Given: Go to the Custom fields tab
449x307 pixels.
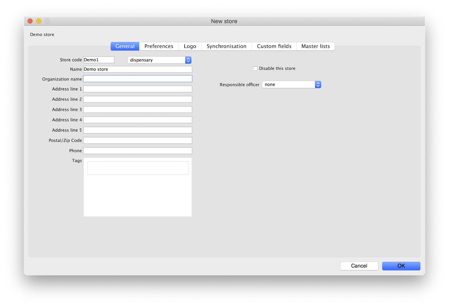Looking at the screenshot, I should (274, 46).
